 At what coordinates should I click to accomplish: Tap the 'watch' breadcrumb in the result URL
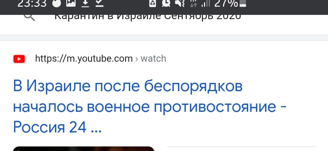(153, 59)
